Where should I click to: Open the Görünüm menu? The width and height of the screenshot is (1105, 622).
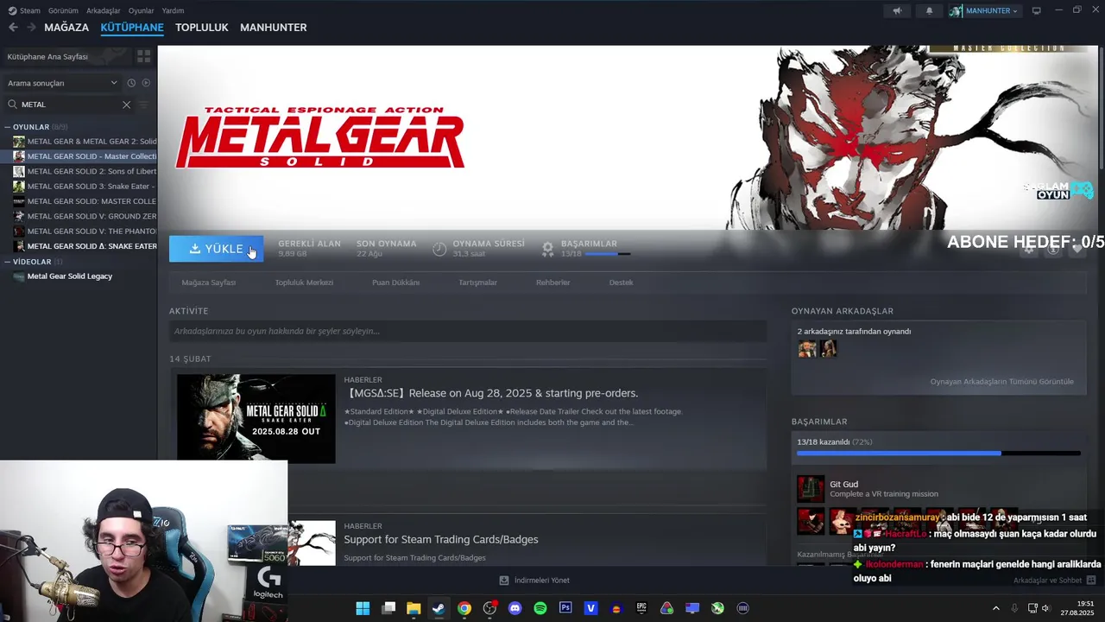(x=63, y=10)
